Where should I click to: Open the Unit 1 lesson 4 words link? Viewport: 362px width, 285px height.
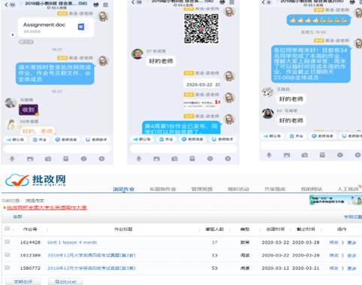click(x=72, y=242)
